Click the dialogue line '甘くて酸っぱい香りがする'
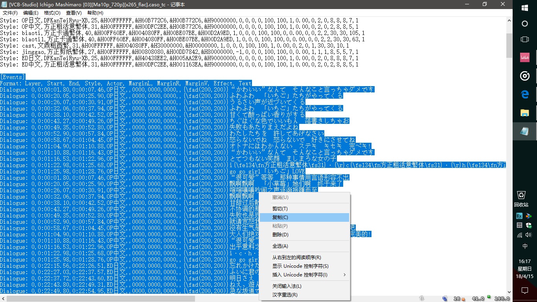 point(153,115)
